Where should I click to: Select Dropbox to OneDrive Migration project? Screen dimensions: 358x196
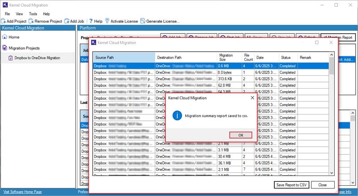[x=37, y=58]
